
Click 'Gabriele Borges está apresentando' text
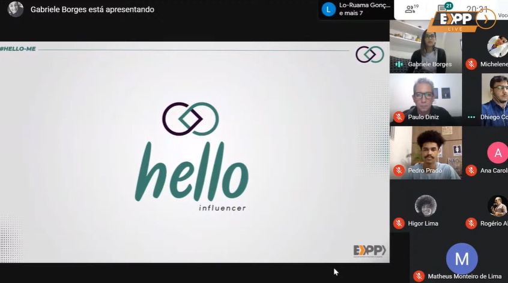coord(92,10)
